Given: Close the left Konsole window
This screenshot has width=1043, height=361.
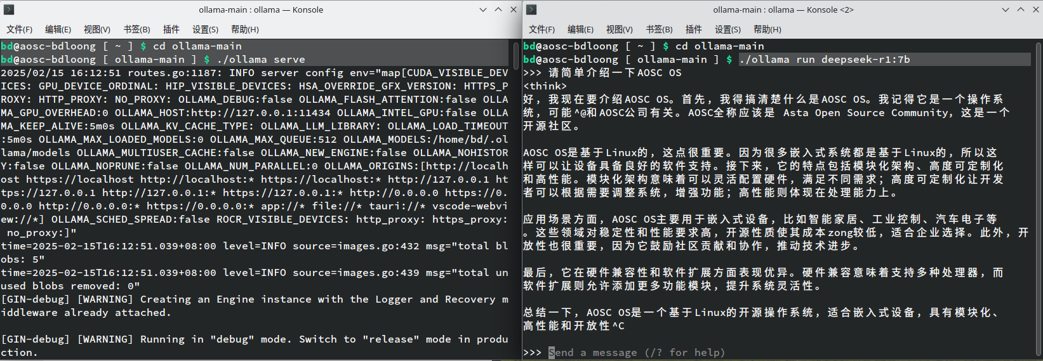Looking at the screenshot, I should [x=514, y=10].
